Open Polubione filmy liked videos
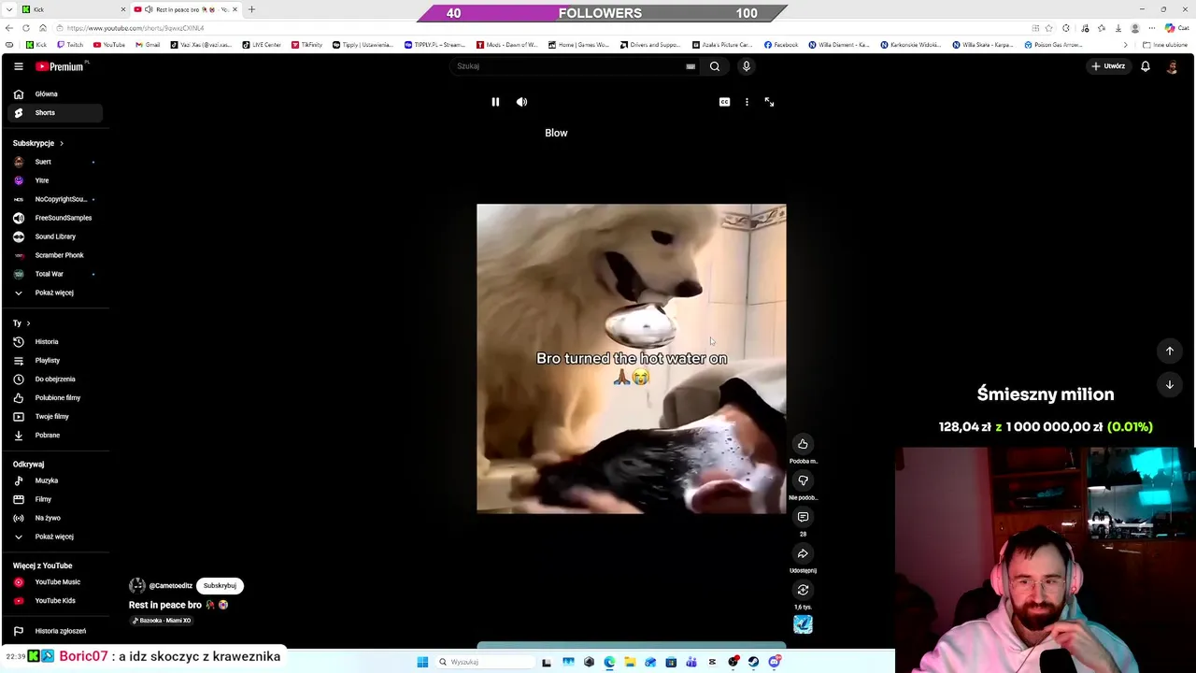Screen dimensions: 1196x673 [x=55, y=398]
